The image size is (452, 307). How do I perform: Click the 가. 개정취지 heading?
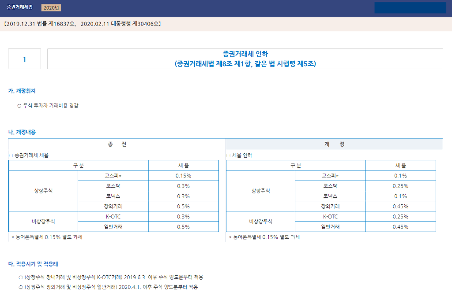click(x=22, y=91)
